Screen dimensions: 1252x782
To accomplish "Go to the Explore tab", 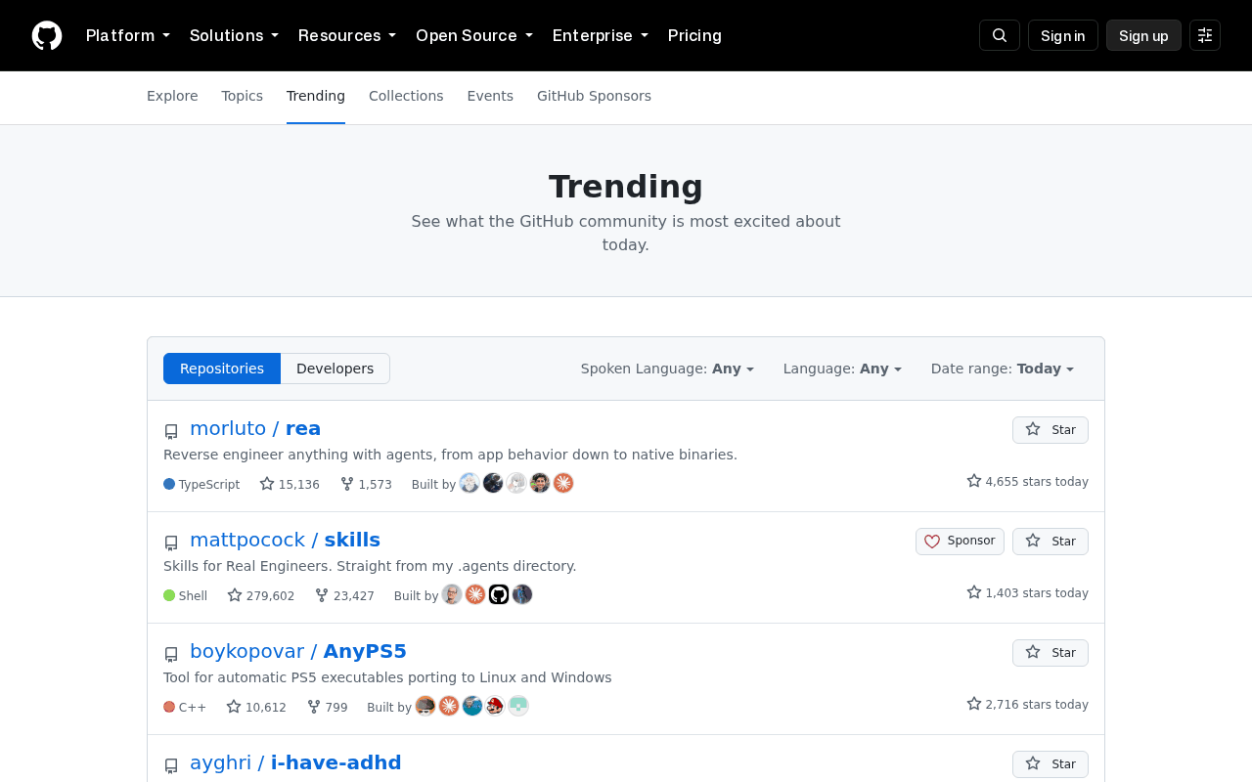I will 172,96.
